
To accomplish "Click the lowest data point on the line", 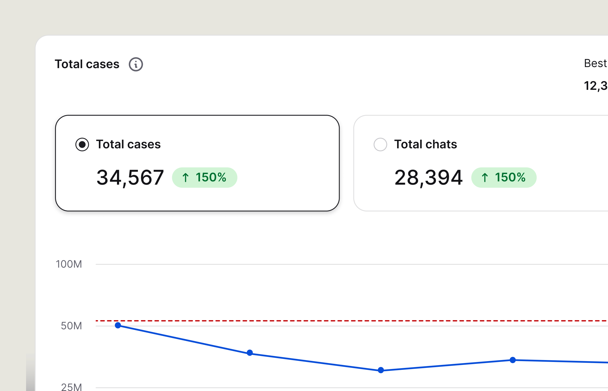I will 381,370.
